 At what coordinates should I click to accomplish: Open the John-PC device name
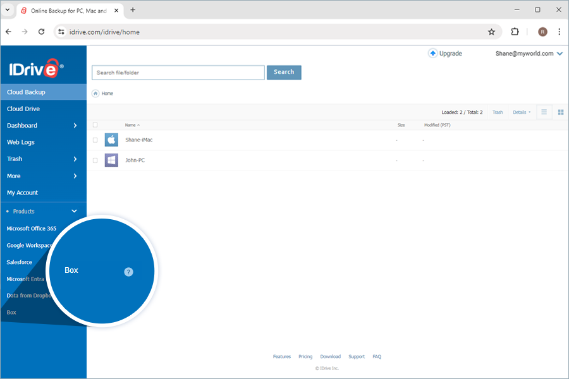click(135, 160)
